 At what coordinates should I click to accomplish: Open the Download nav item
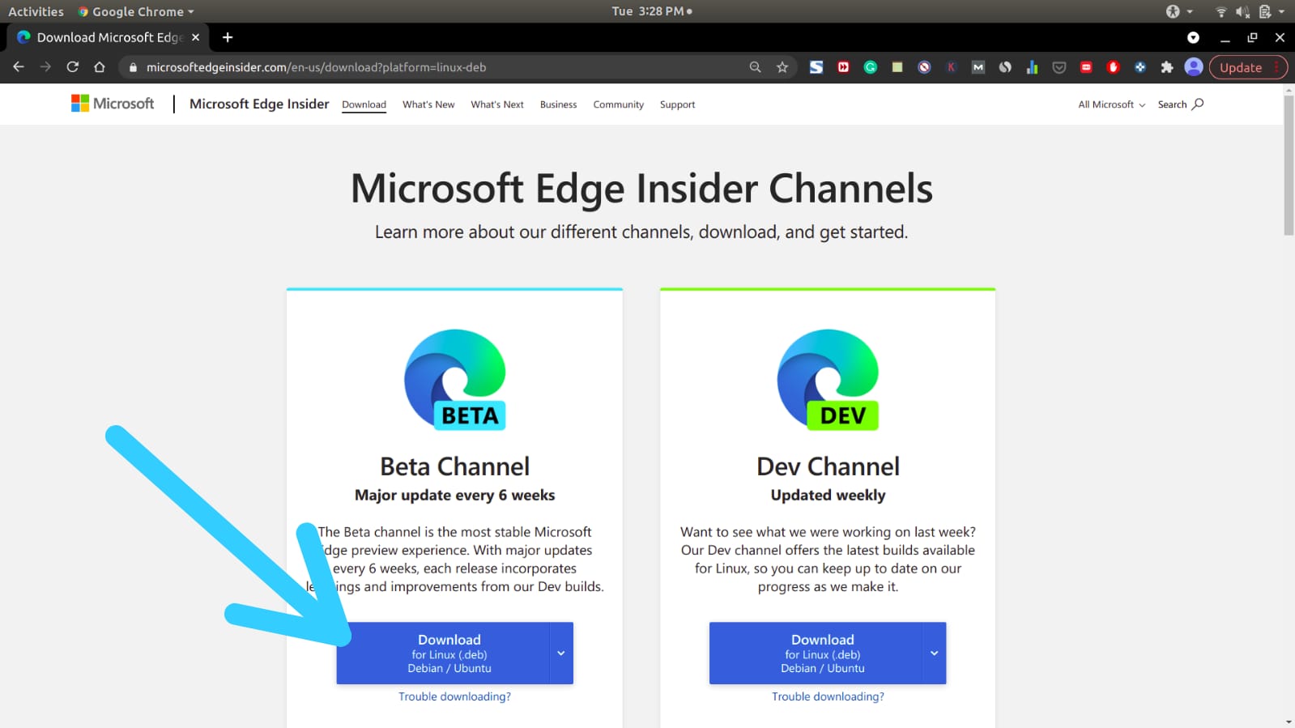pyautogui.click(x=364, y=104)
